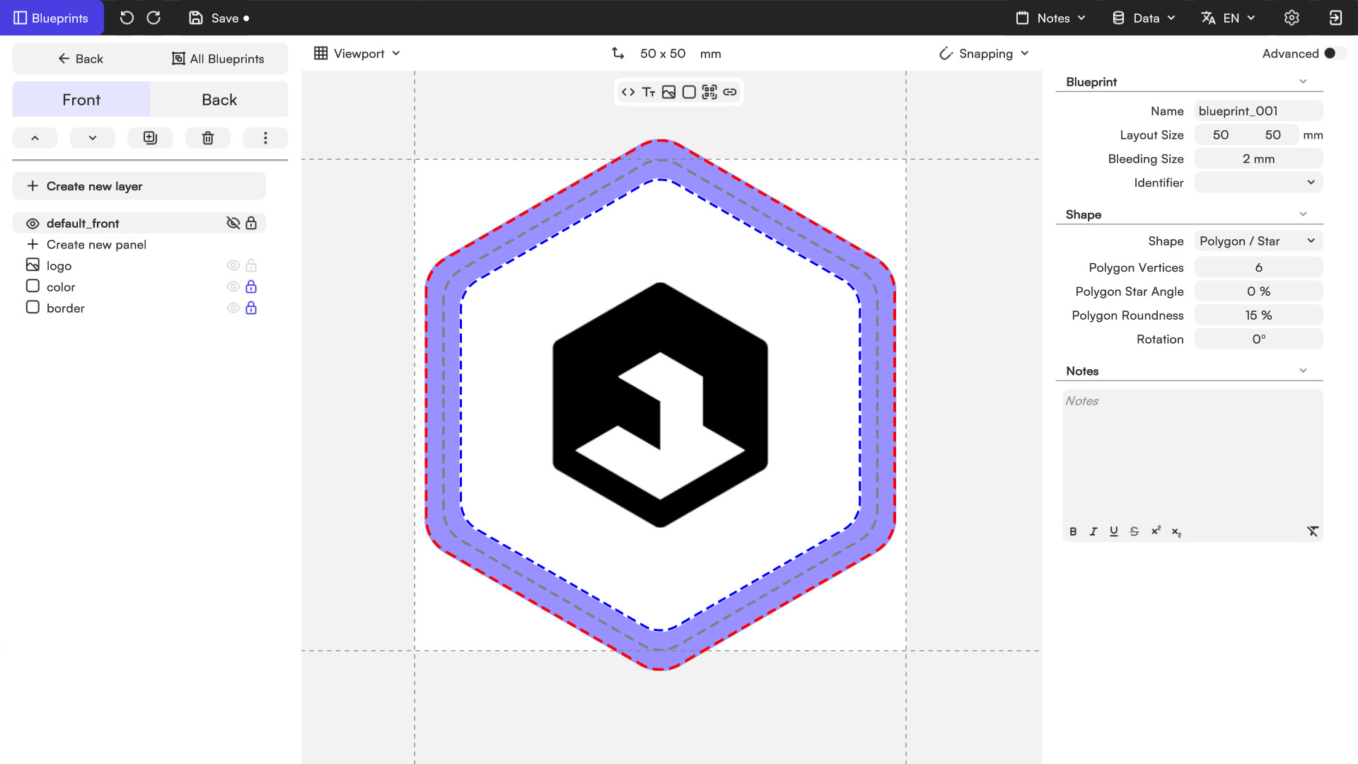Edit the Layout Size height value
Image resolution: width=1358 pixels, height=764 pixels.
click(1272, 135)
